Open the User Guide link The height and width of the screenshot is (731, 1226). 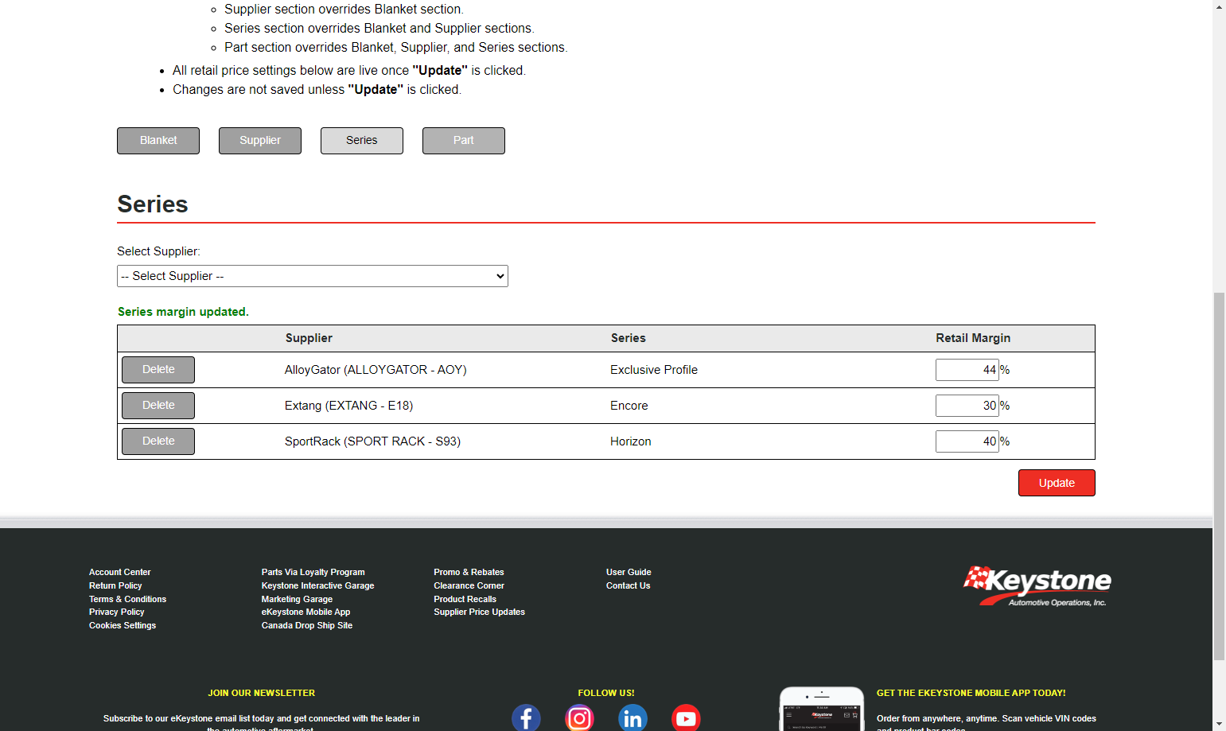629,572
